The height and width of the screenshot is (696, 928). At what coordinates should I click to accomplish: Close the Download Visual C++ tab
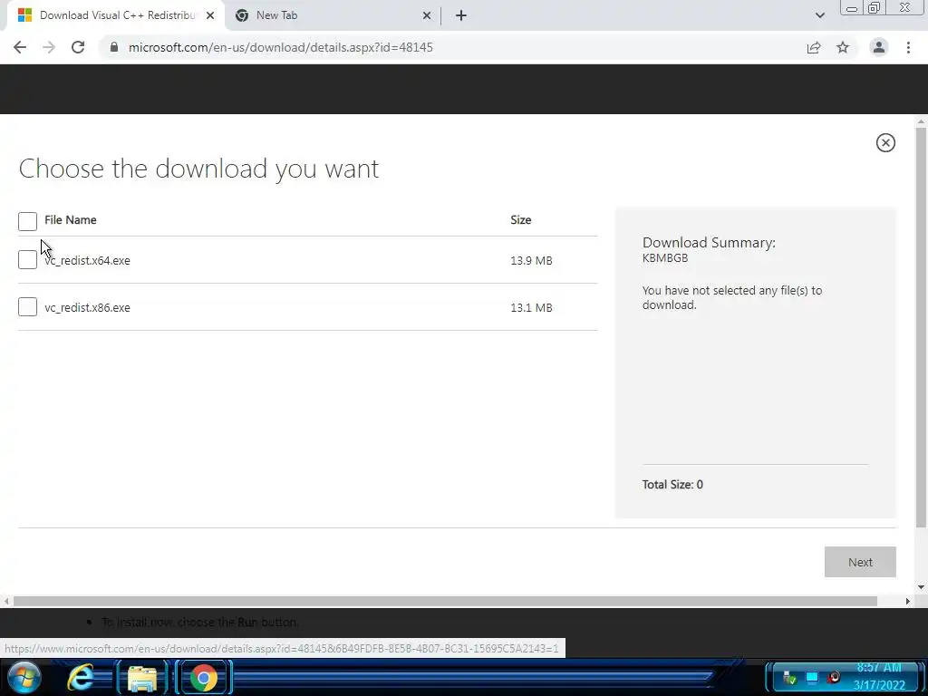coord(210,15)
